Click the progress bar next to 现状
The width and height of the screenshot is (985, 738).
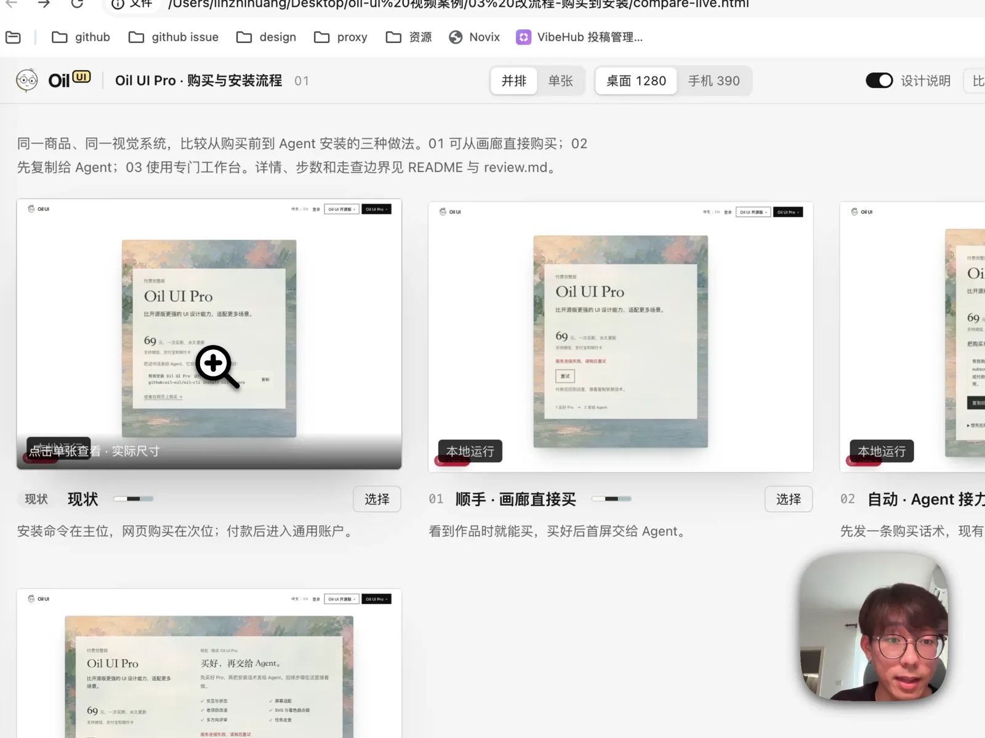[134, 499]
